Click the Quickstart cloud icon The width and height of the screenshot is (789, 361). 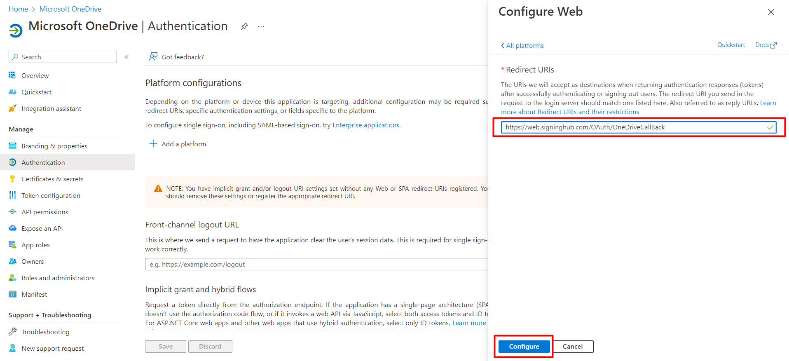12,92
